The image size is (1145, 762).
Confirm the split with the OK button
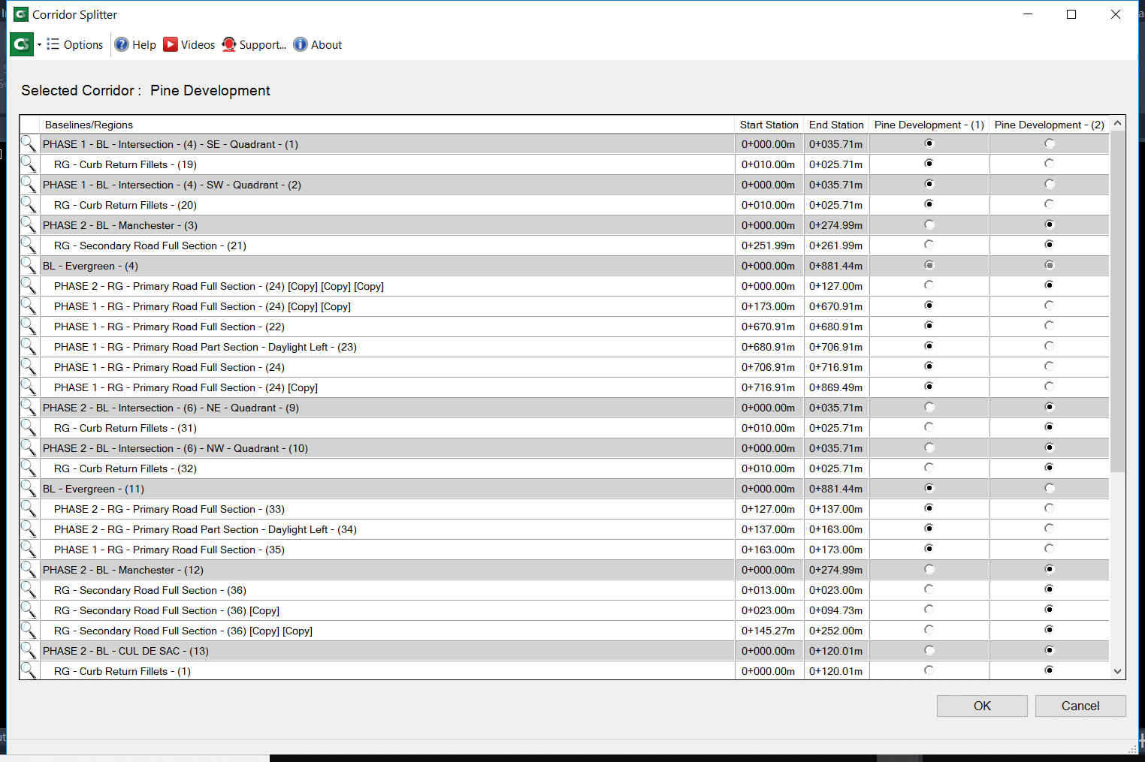tap(982, 706)
